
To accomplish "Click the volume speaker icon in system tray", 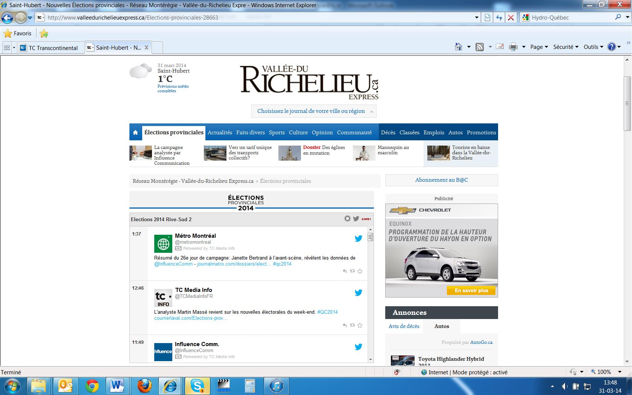I will (564, 386).
